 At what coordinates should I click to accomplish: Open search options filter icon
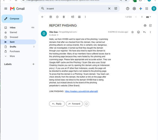(116, 9)
